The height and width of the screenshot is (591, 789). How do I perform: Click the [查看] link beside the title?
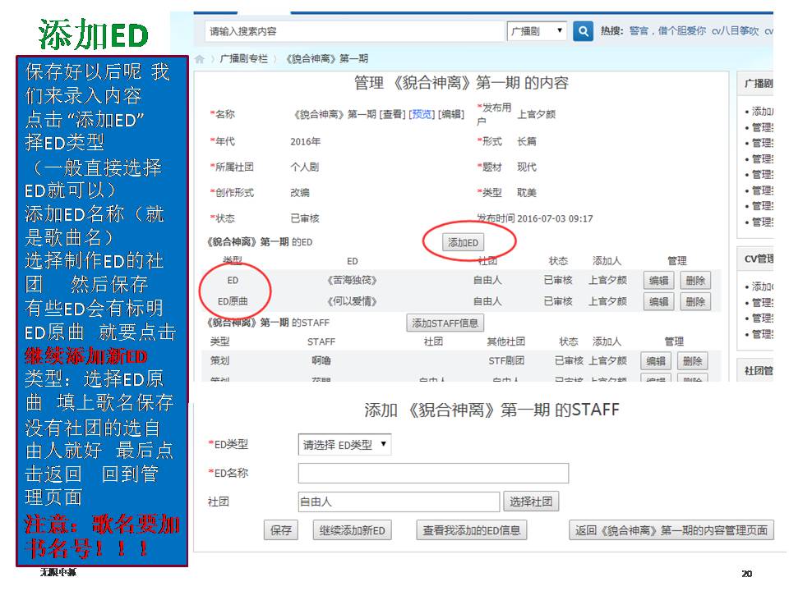coord(393,114)
